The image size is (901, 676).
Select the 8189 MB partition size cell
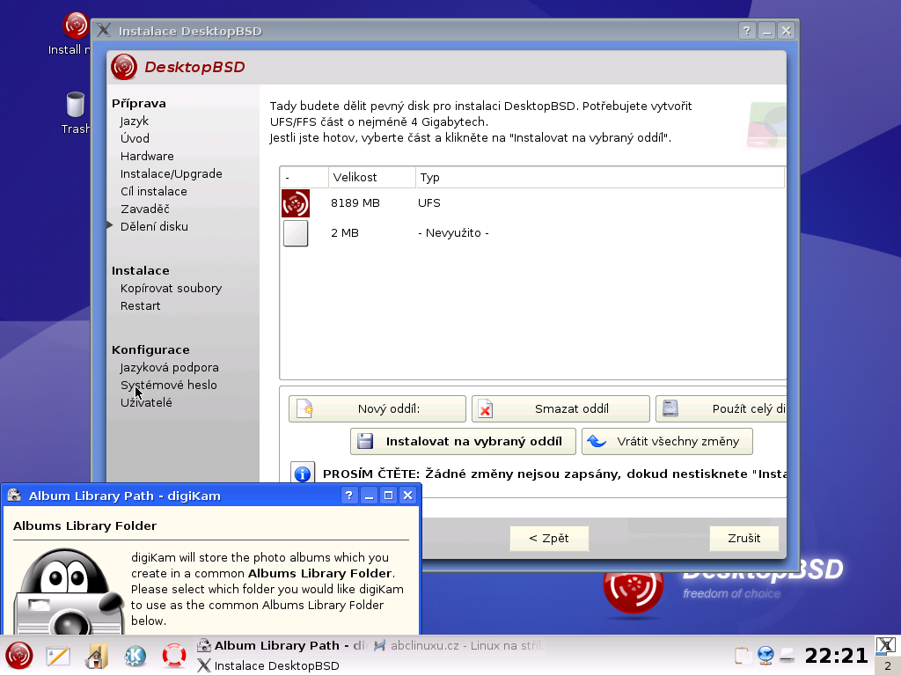(355, 203)
